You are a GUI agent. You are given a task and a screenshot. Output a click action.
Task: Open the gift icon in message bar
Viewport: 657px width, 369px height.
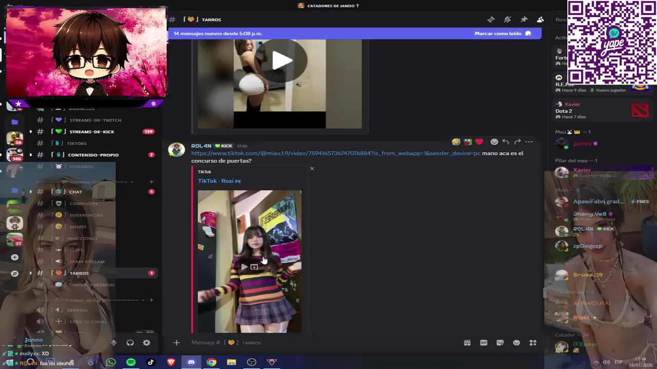pyautogui.click(x=467, y=342)
